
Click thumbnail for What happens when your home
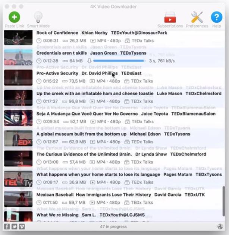[18, 179]
